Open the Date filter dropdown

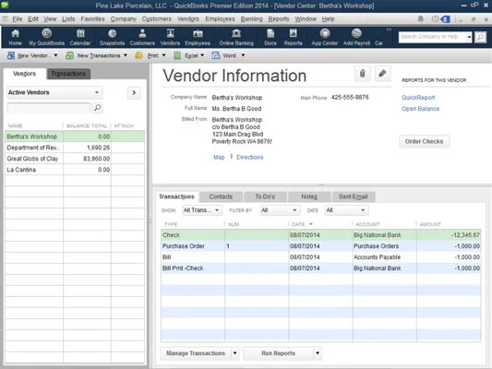coord(346,210)
